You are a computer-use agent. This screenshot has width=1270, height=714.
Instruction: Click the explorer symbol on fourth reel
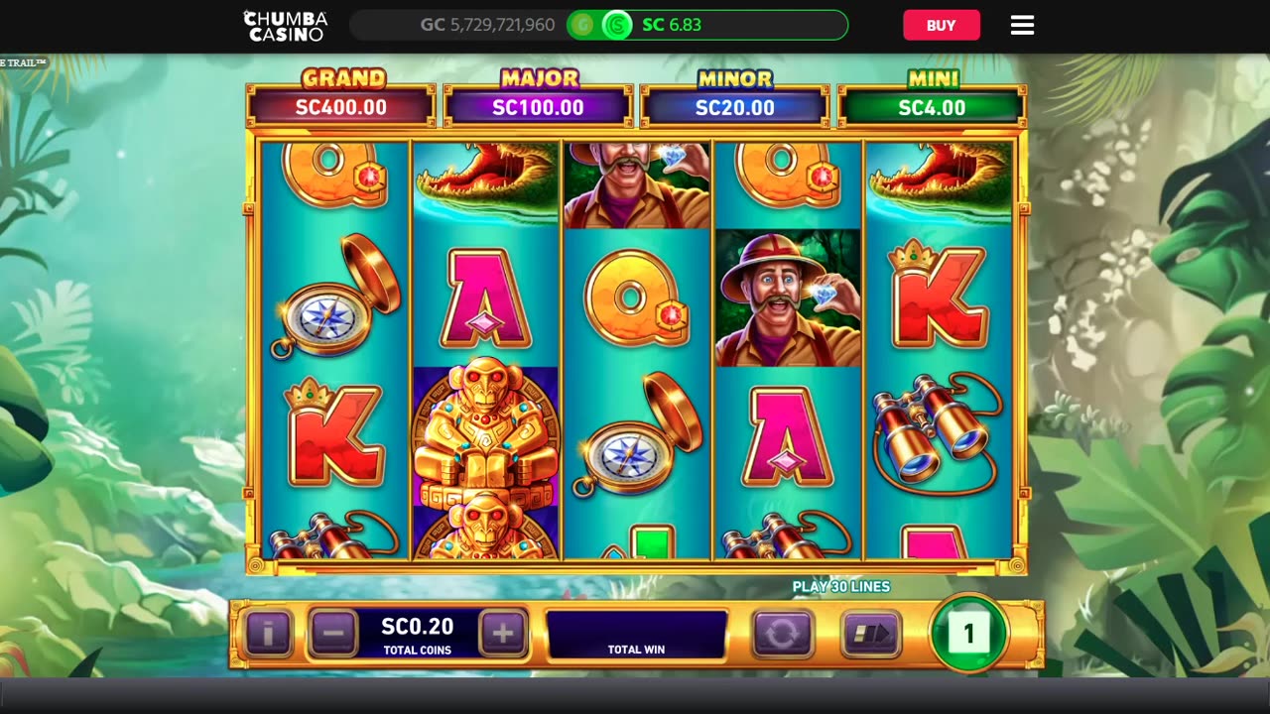pyautogui.click(x=788, y=298)
